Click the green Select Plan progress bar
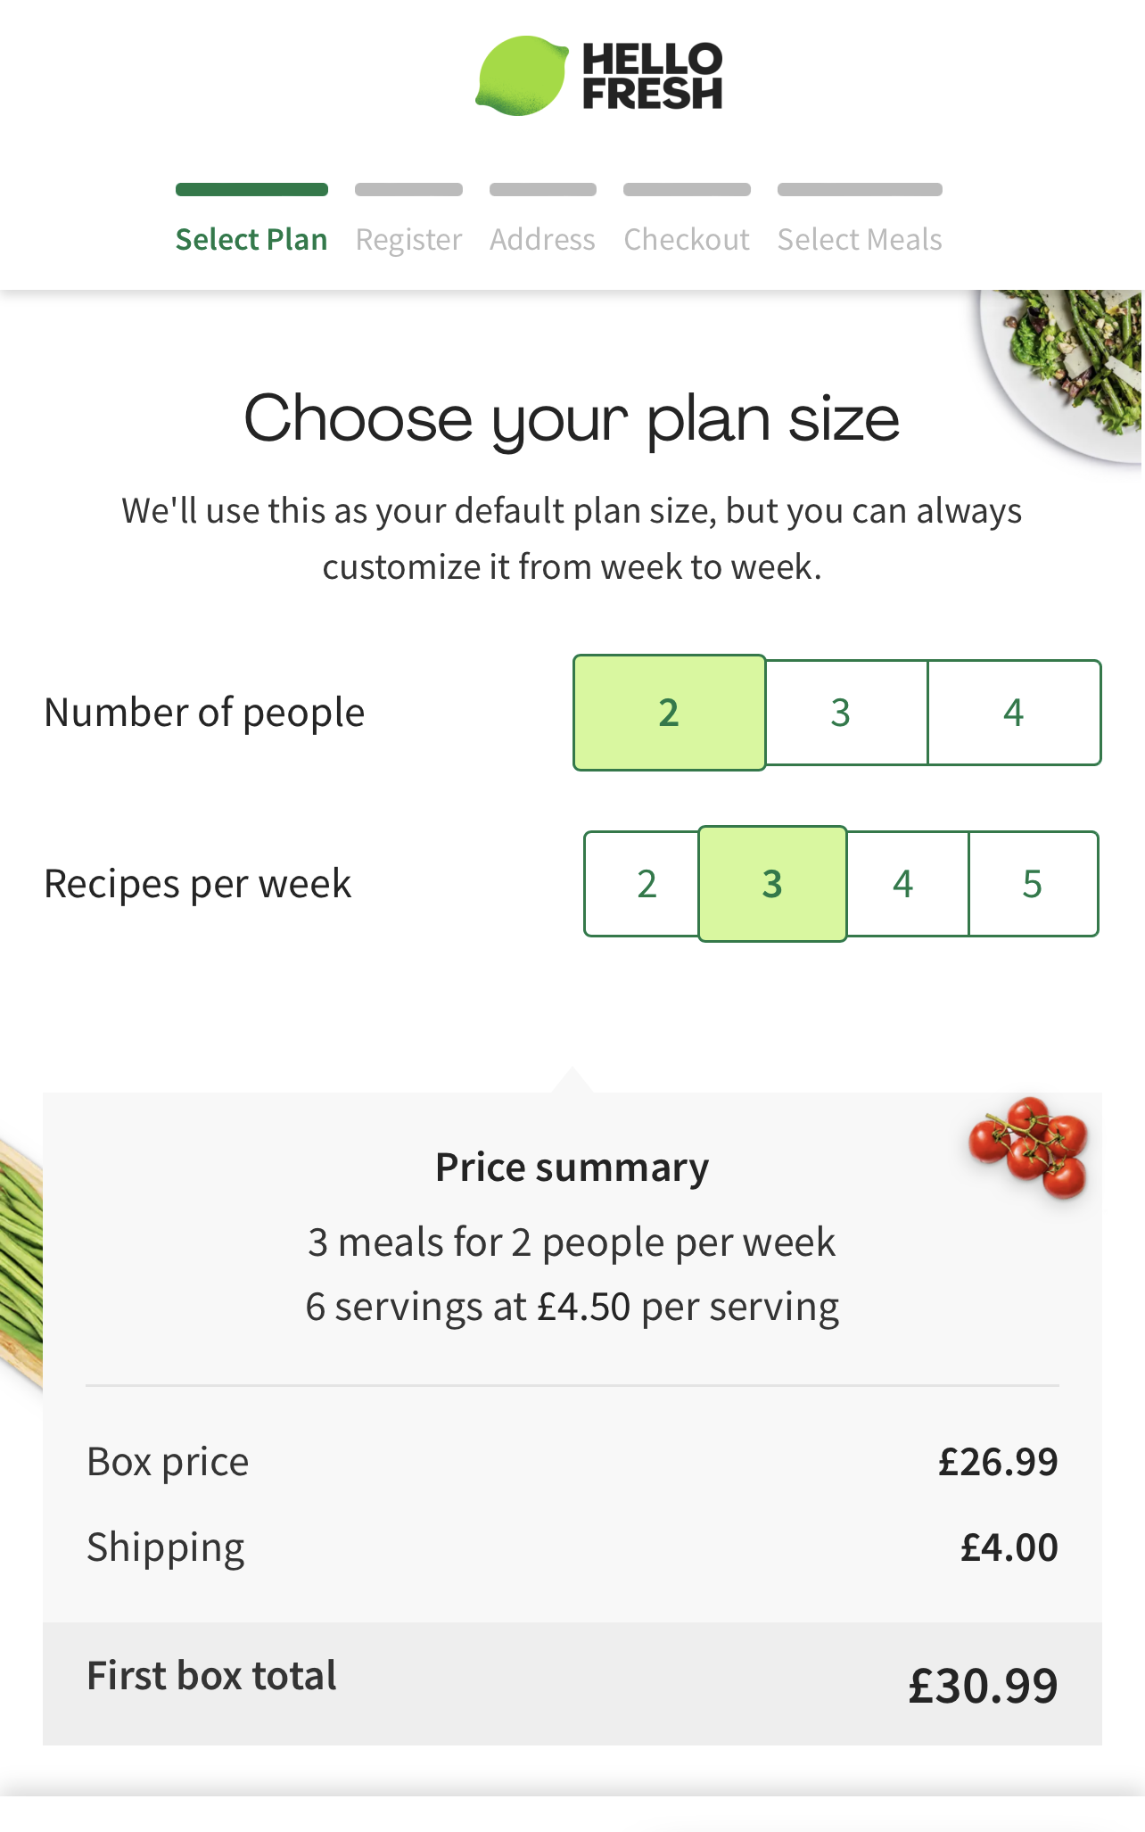The image size is (1145, 1832). click(251, 189)
